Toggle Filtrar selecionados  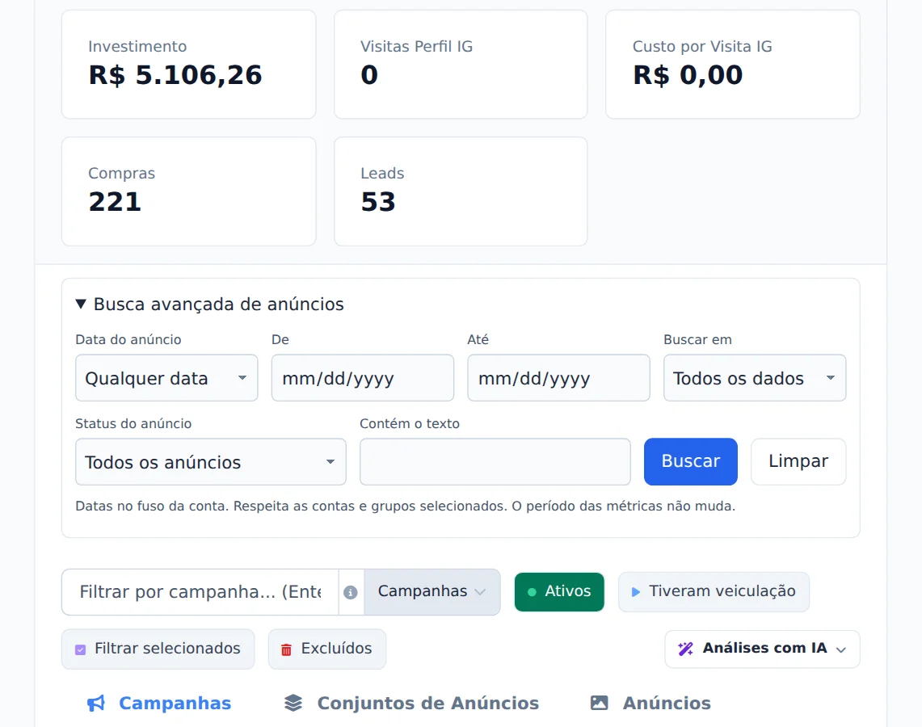pos(158,649)
